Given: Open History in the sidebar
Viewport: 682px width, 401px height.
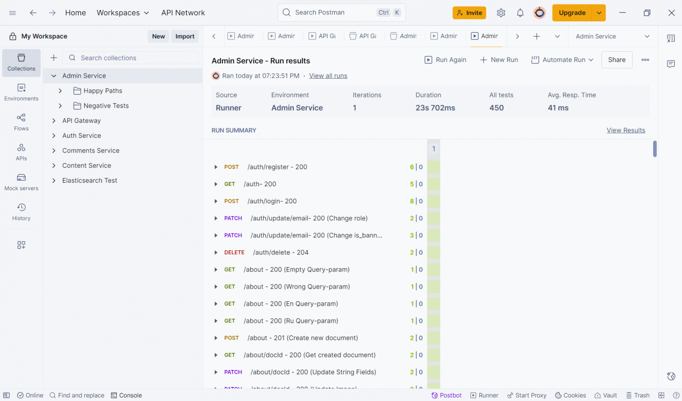Looking at the screenshot, I should click(21, 212).
